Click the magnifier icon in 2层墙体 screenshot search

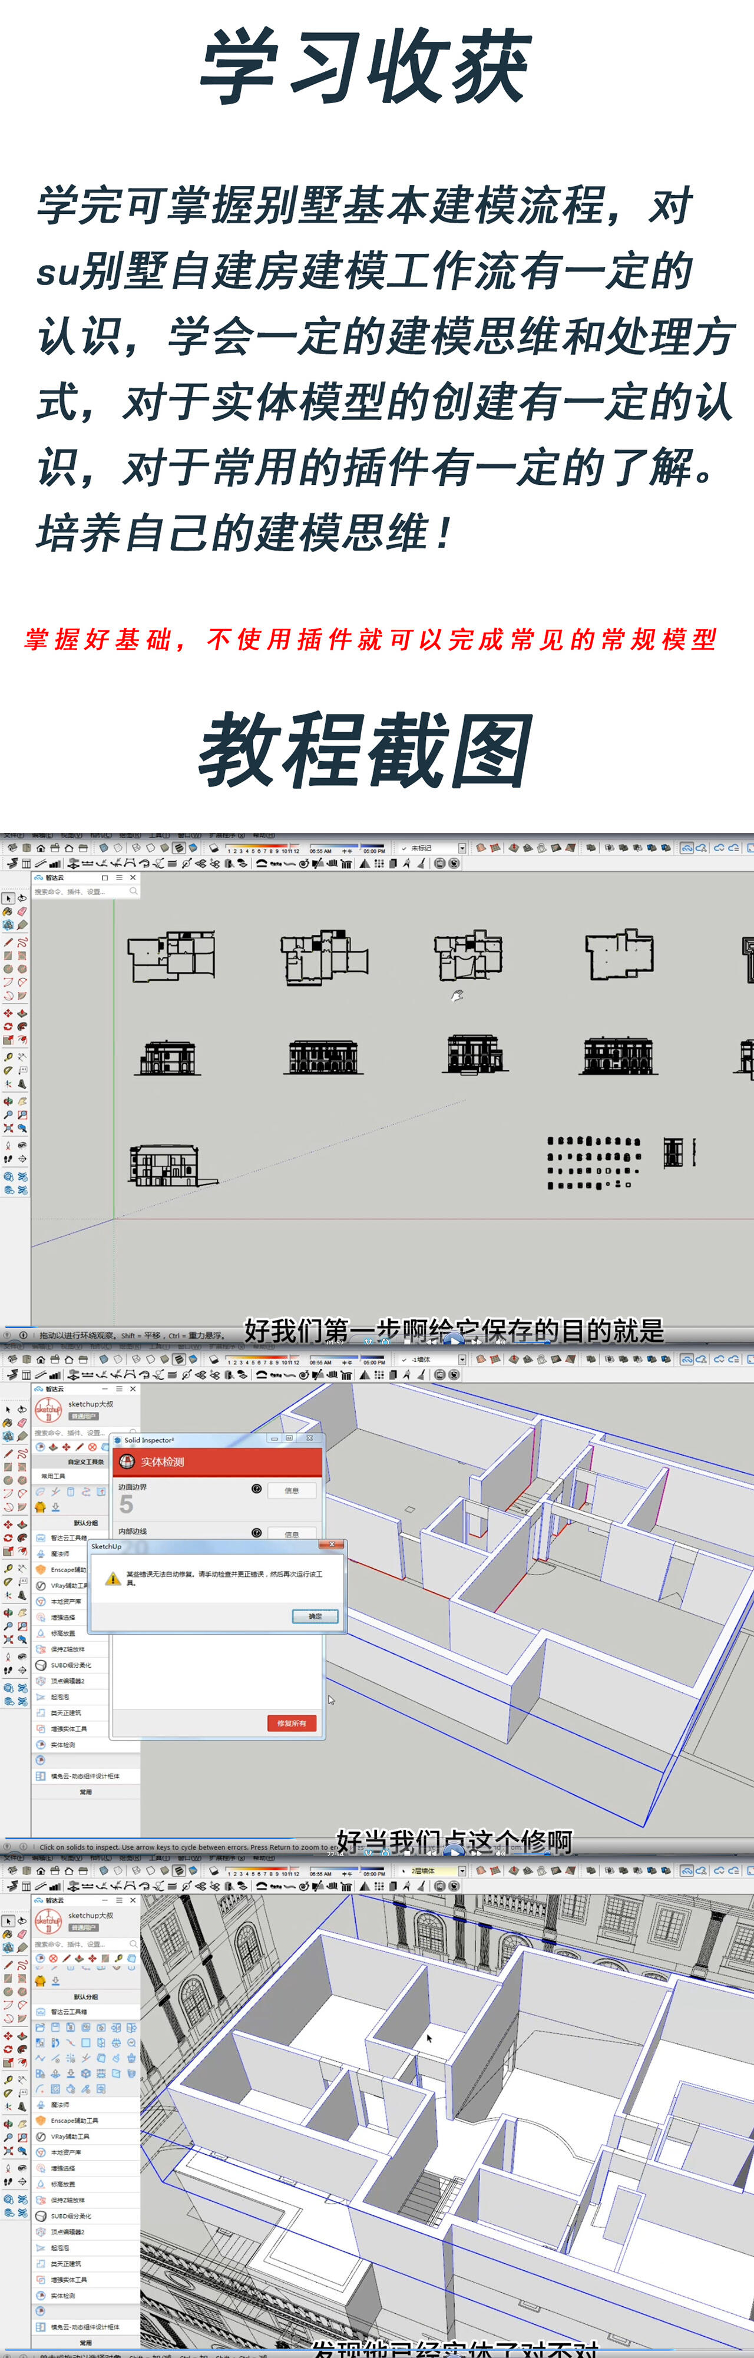[x=133, y=1944]
